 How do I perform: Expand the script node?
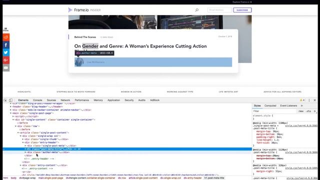(13, 116)
